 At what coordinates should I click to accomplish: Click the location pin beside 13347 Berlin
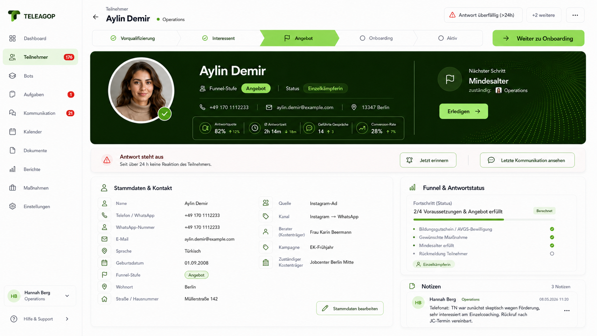354,107
